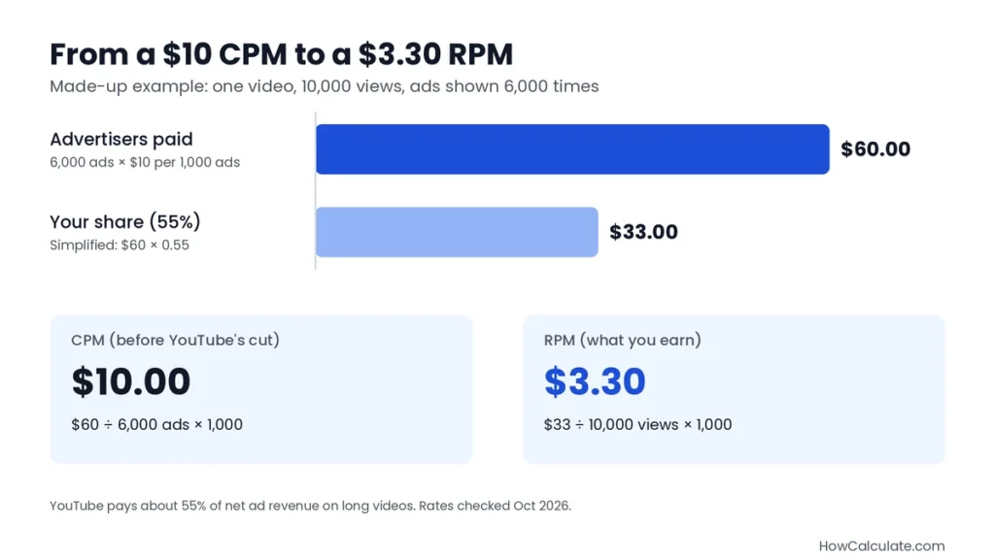The image size is (995, 559).
Task: Click the subtitle starting 'Made-up example: one video'
Action: coord(325,86)
